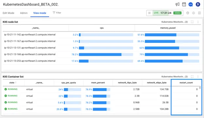Viewport: 204px width, 118px height.
Task: Click the exit dashboard icon
Action: point(199,13)
